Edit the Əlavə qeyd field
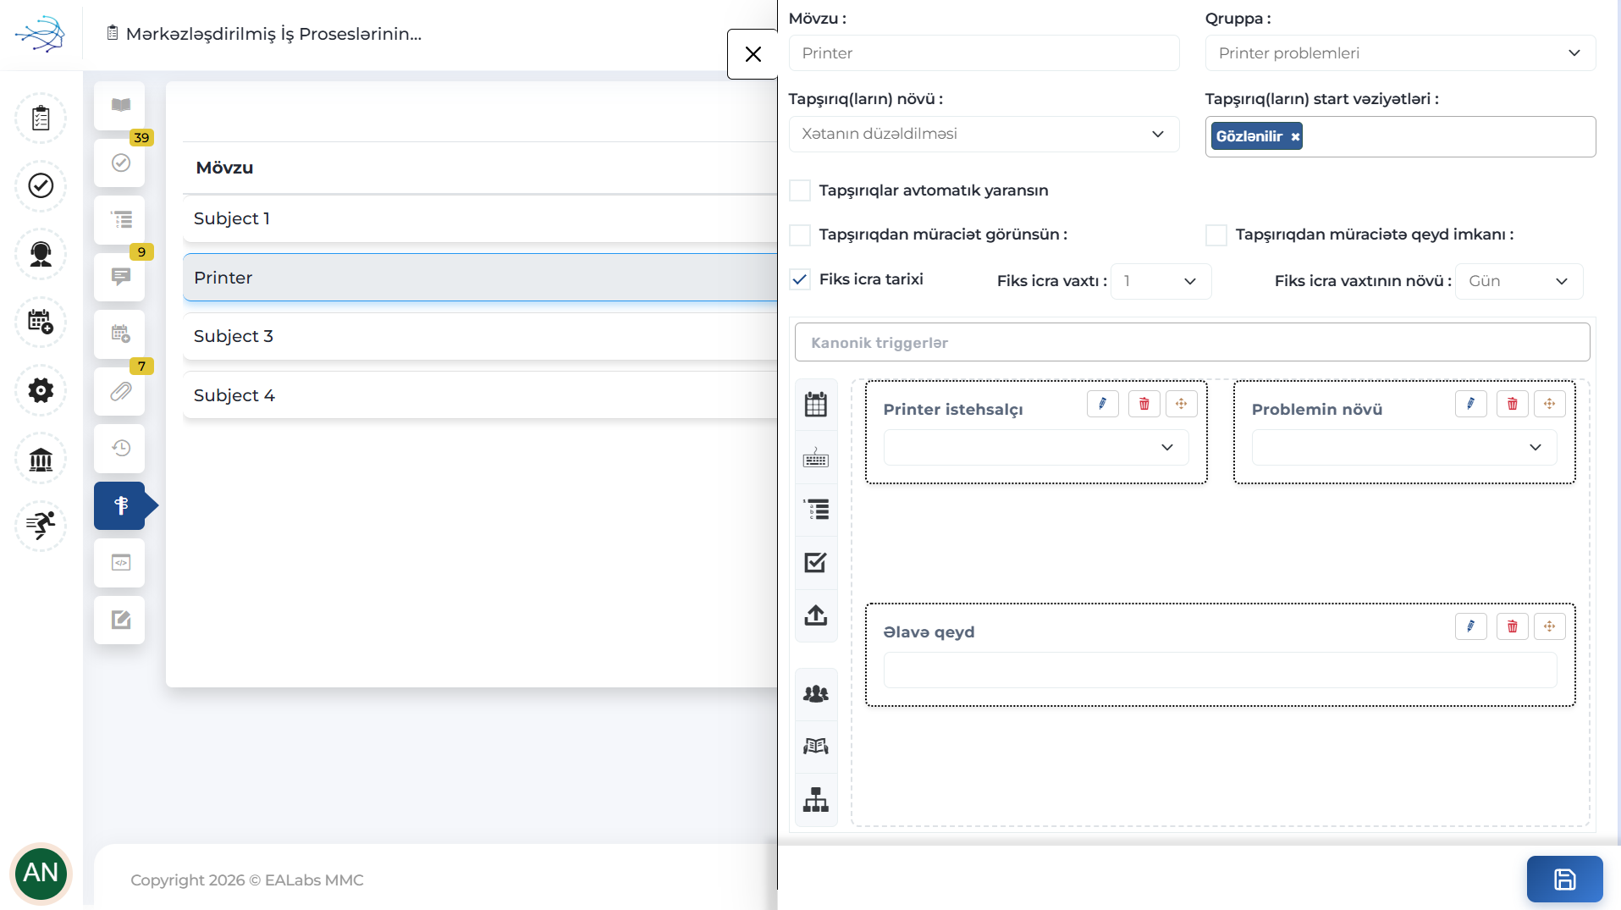The width and height of the screenshot is (1621, 910). [1470, 626]
